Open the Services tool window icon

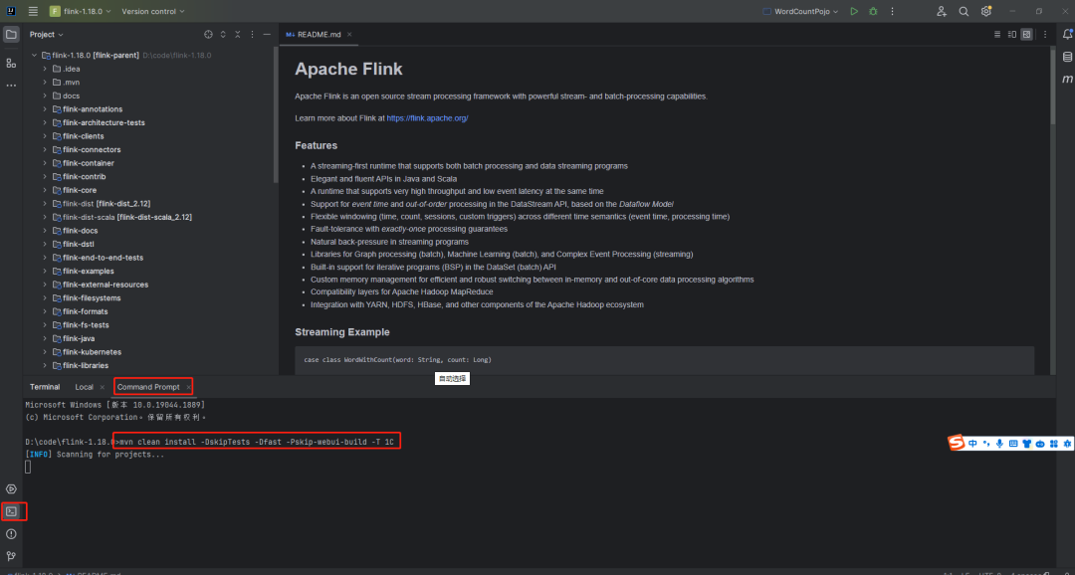tap(11, 488)
